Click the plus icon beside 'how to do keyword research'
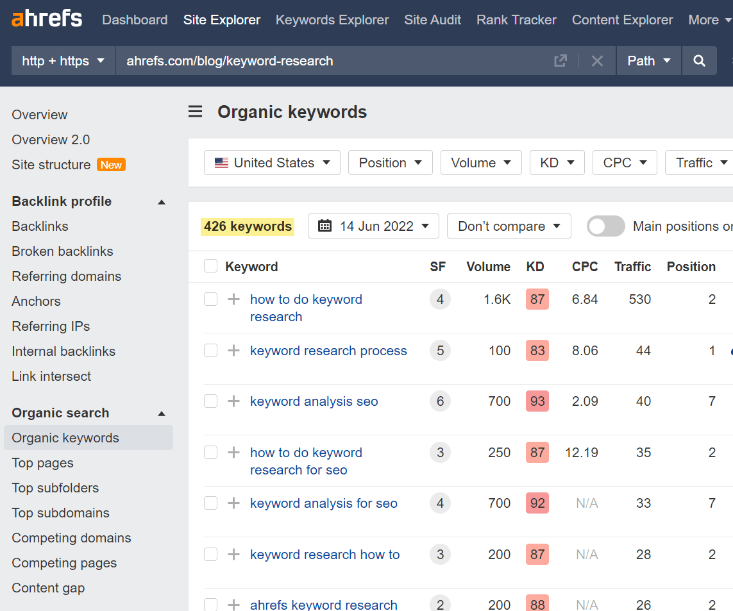 click(233, 299)
